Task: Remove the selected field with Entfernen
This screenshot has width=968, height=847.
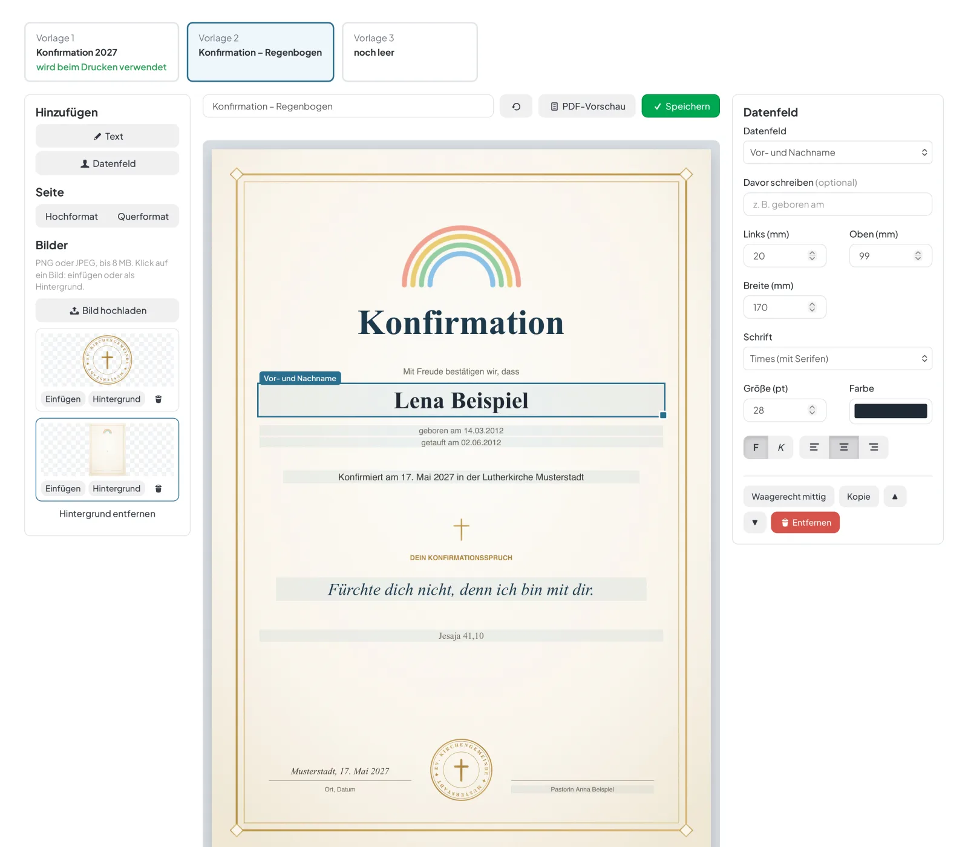Action: point(805,523)
